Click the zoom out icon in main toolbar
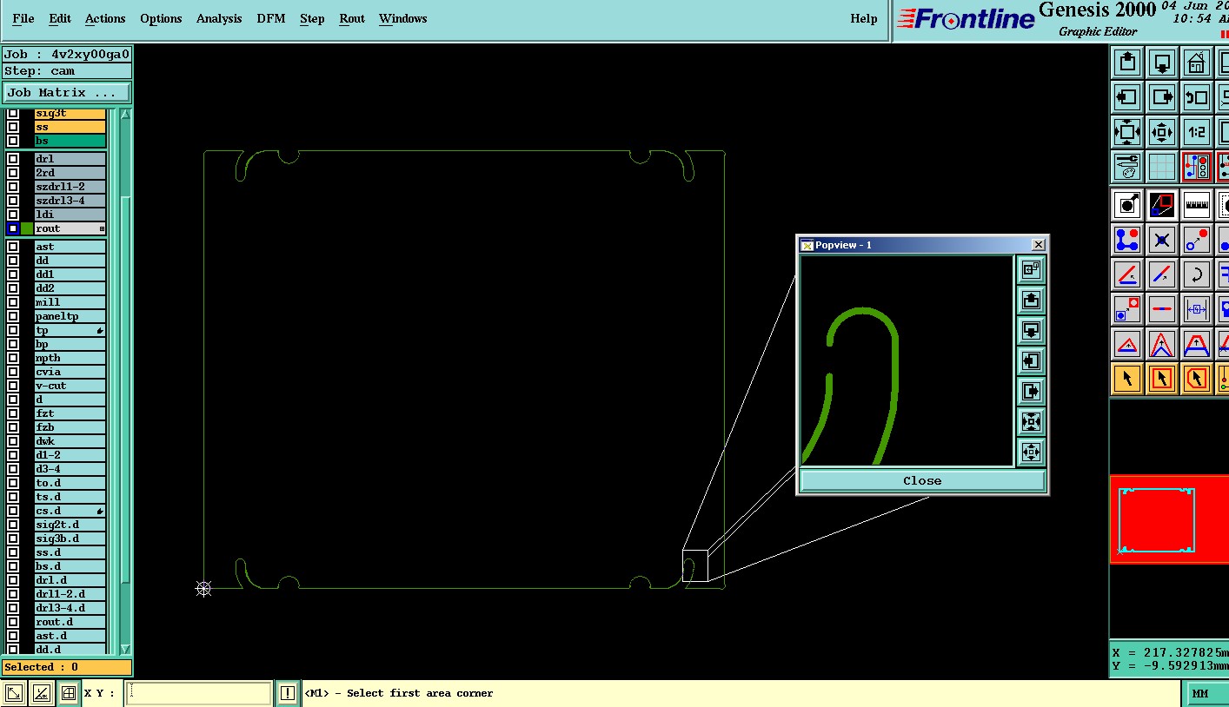This screenshot has width=1229, height=707. [1162, 132]
